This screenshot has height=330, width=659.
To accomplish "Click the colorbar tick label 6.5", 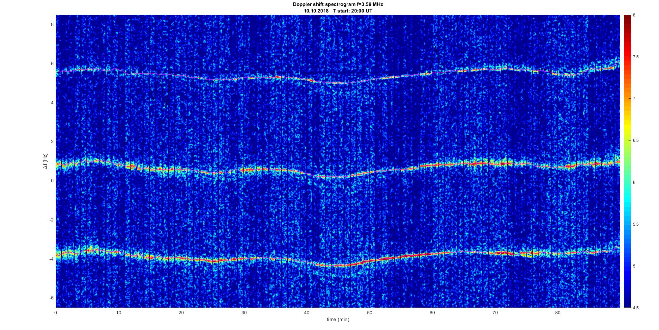I will coord(636,140).
